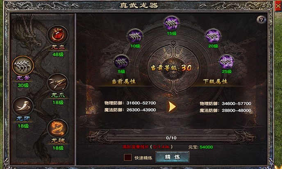The height and width of the screenshot is (169, 282).
Task: Click the golden arrow between attributes
Action: tap(172, 107)
